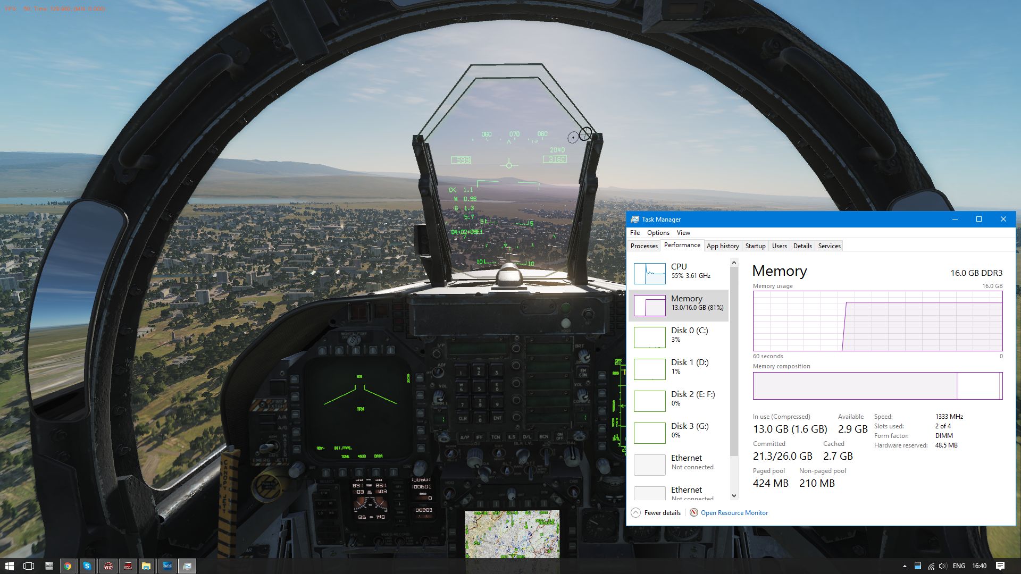The image size is (1021, 574).
Task: Switch to the Startup tab
Action: (755, 246)
